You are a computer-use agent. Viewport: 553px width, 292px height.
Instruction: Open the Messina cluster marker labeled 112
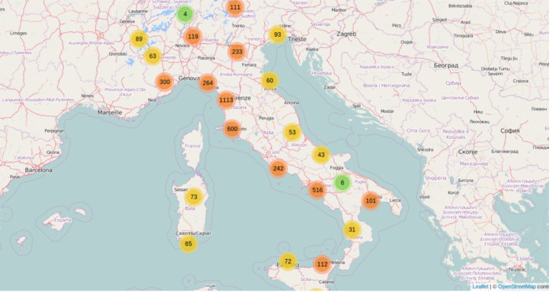click(323, 265)
